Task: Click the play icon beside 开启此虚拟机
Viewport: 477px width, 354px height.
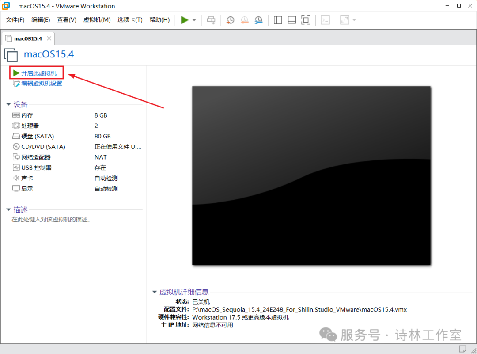Action: [x=16, y=73]
